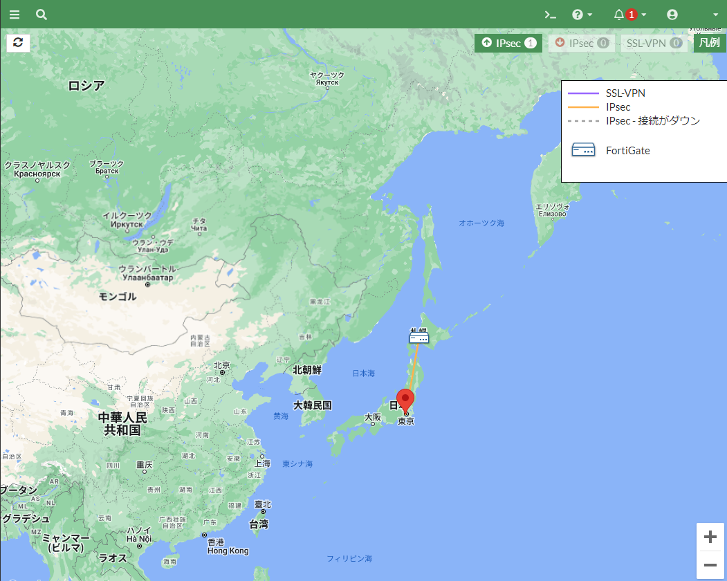
Task: Click the FortiGate device icon on map
Action: coord(418,338)
